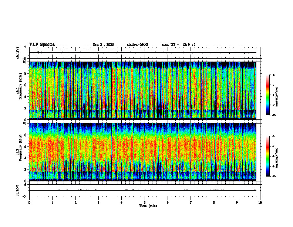Click inside the ch.1 spectrogram panel
The width and height of the screenshot is (293, 227).
point(143,91)
